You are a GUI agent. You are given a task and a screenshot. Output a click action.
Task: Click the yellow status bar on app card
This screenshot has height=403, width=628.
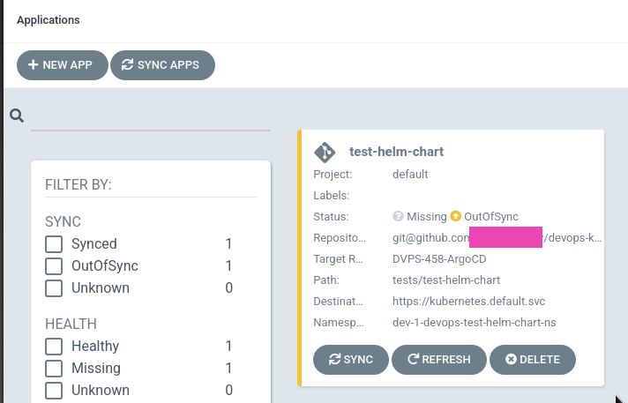coord(299,258)
